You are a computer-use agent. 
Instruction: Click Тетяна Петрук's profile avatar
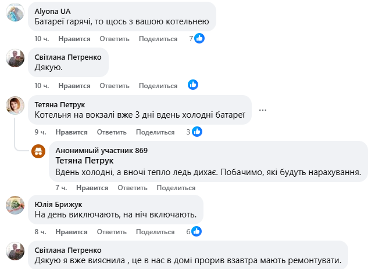[15, 106]
